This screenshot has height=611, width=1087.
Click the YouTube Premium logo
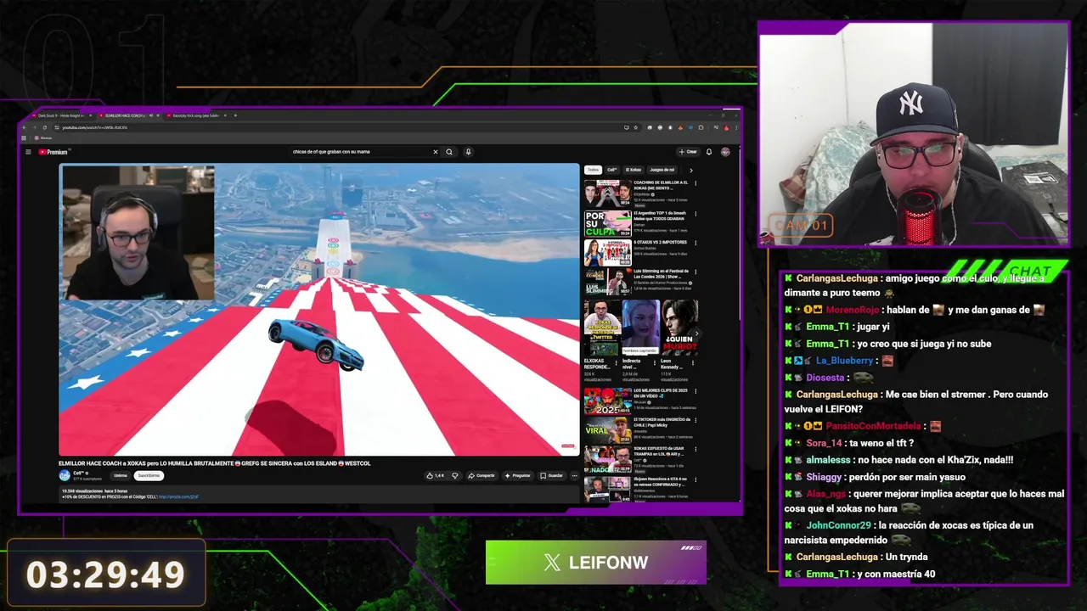(53, 152)
